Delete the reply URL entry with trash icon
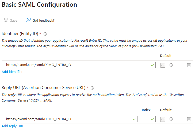The height and width of the screenshot is (136, 195). [x=189, y=119]
